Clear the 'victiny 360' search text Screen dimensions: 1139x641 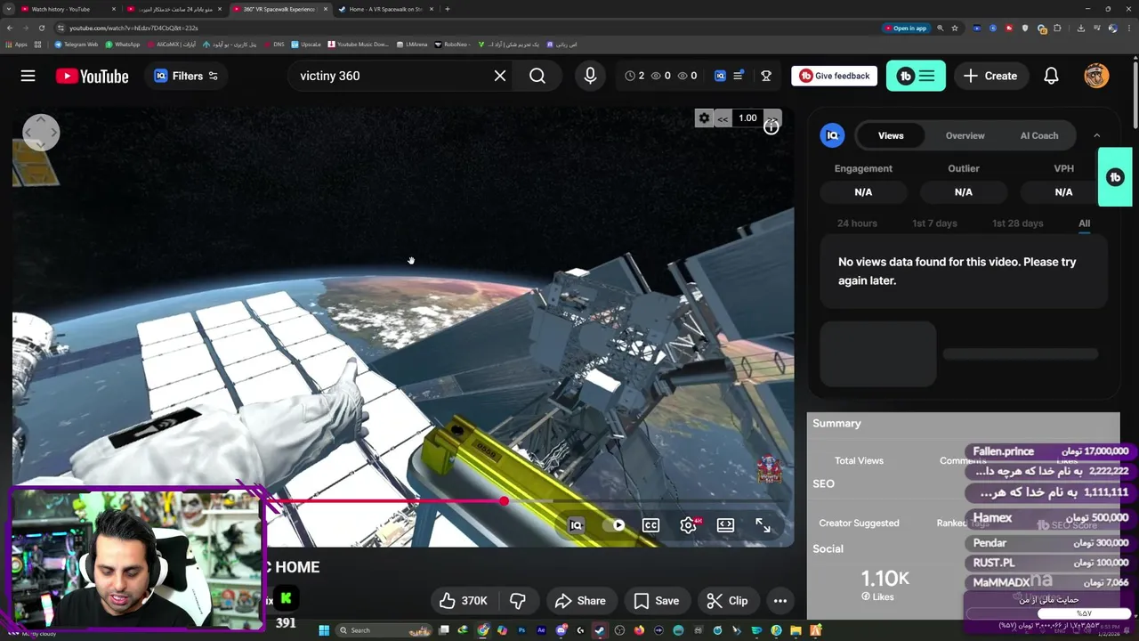pyautogui.click(x=500, y=76)
